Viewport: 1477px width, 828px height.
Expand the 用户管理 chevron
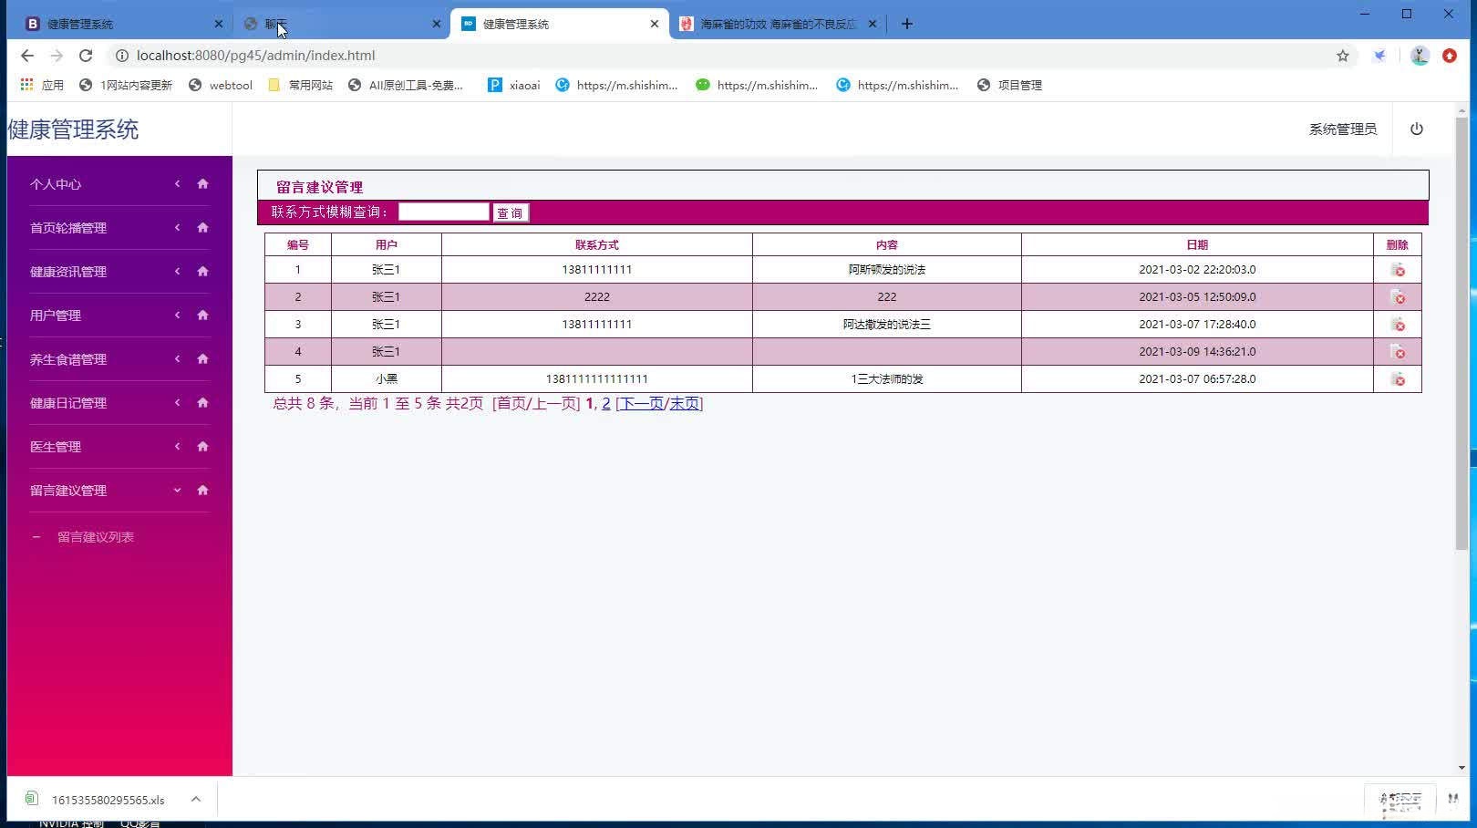[178, 316]
